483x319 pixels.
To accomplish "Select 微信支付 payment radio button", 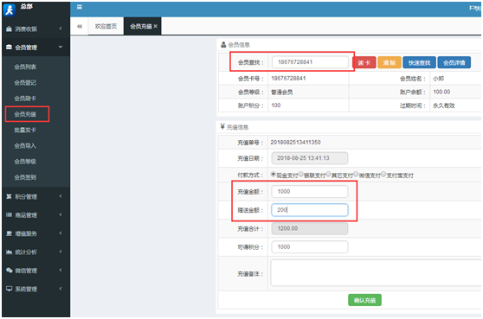I will (356, 174).
